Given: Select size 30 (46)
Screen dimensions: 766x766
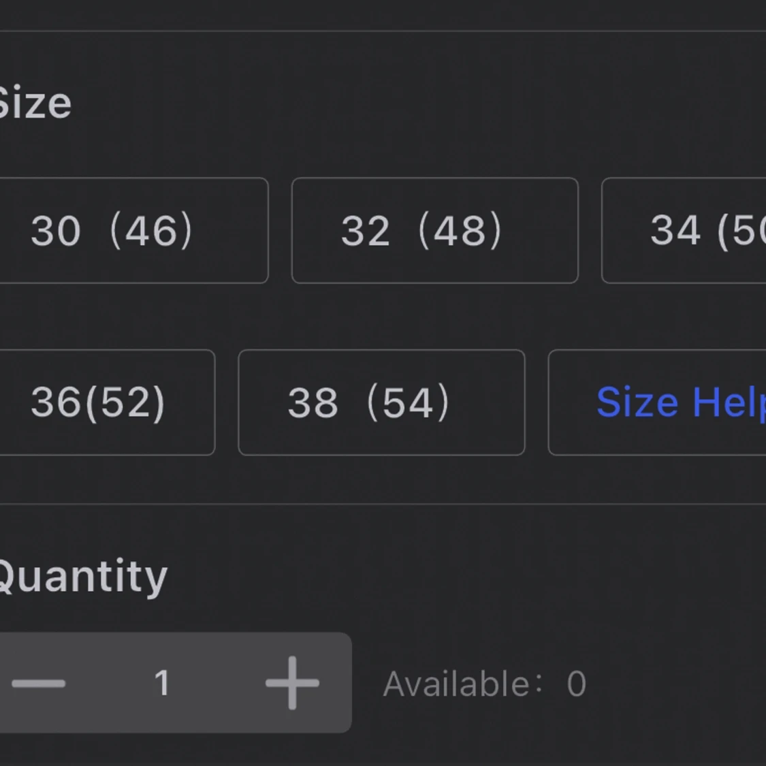Looking at the screenshot, I should (112, 231).
